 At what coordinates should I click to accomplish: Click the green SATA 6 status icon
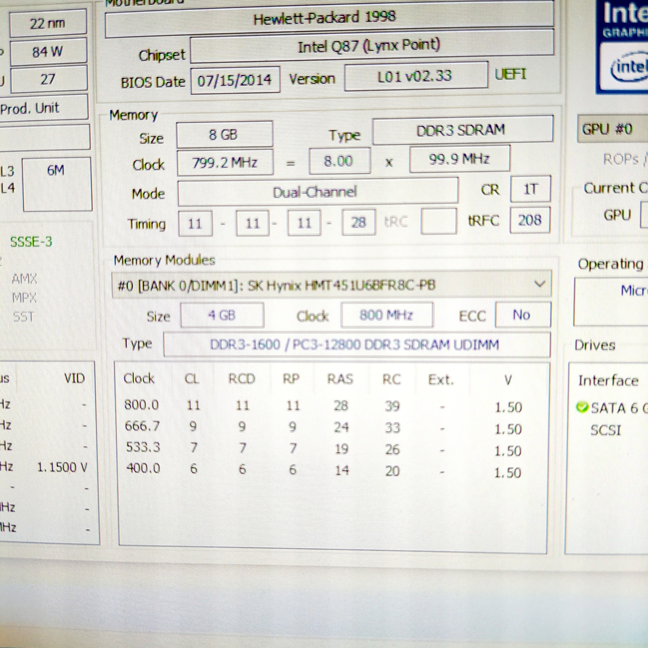pos(582,408)
